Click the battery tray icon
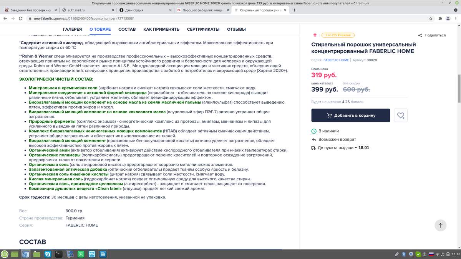 [448, 254]
